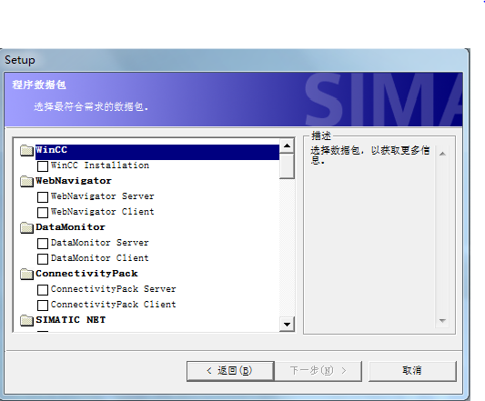Cancel setup with the 取消 button
The height and width of the screenshot is (401, 485).
412,371
